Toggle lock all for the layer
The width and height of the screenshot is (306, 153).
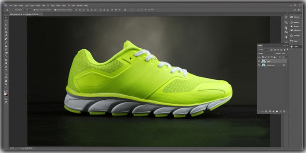click(x=275, y=57)
